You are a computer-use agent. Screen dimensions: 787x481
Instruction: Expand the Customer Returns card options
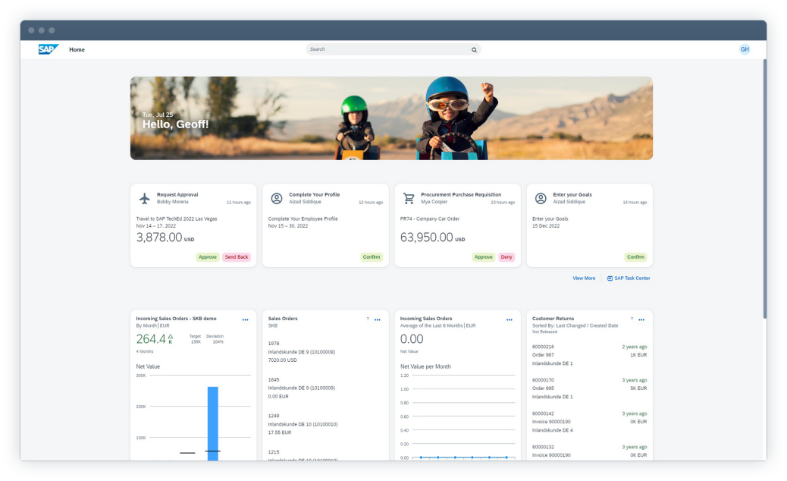coord(641,320)
